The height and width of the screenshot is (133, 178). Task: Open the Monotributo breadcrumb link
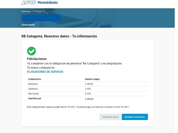[x=26, y=12]
